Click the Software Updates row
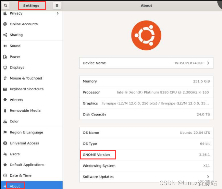Image resolution: width=222 pixels, height=189 pixels. [146, 177]
